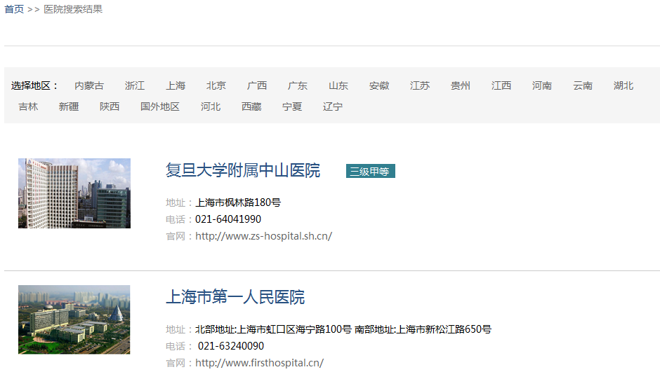
Task: Select the 浙江 region filter
Action: pos(135,85)
